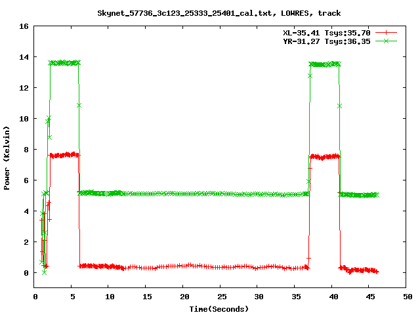Click the x-axis tick label 35
420x315 pixels.
coord(296,297)
